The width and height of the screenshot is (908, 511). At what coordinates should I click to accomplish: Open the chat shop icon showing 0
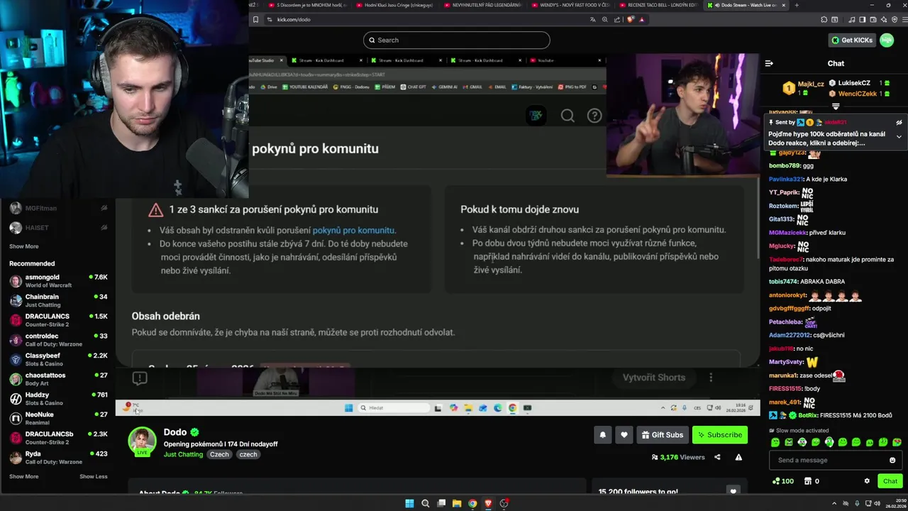click(812, 481)
